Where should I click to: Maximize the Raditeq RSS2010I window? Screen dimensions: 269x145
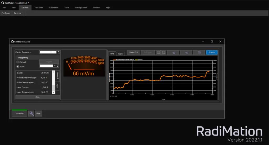coord(212,41)
